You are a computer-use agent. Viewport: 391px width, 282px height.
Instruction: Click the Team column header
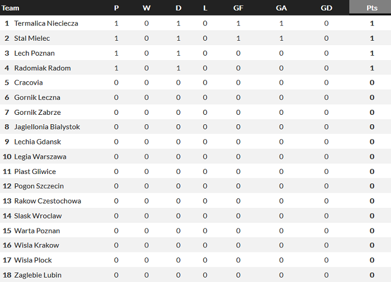11,8
